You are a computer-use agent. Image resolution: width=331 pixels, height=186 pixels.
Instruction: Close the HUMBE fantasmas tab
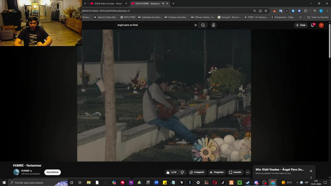pyautogui.click(x=167, y=4)
